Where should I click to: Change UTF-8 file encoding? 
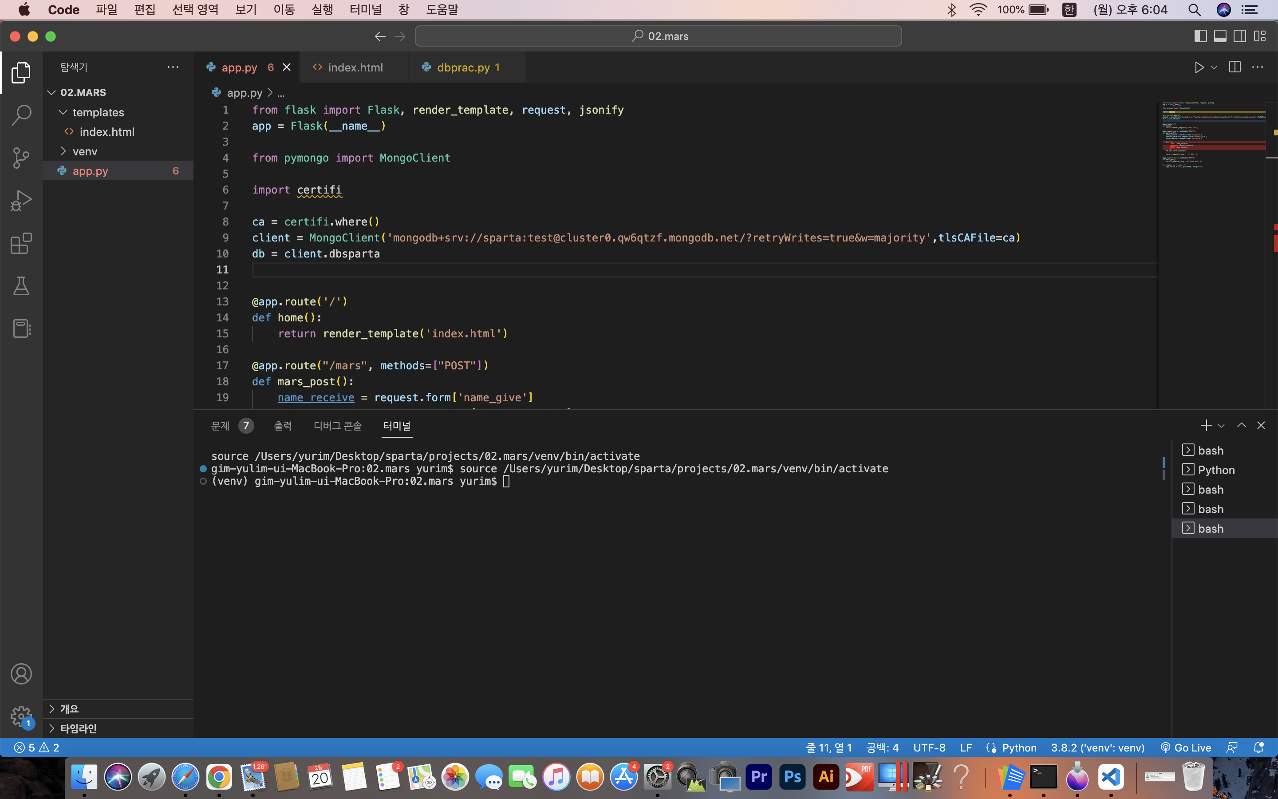click(929, 748)
